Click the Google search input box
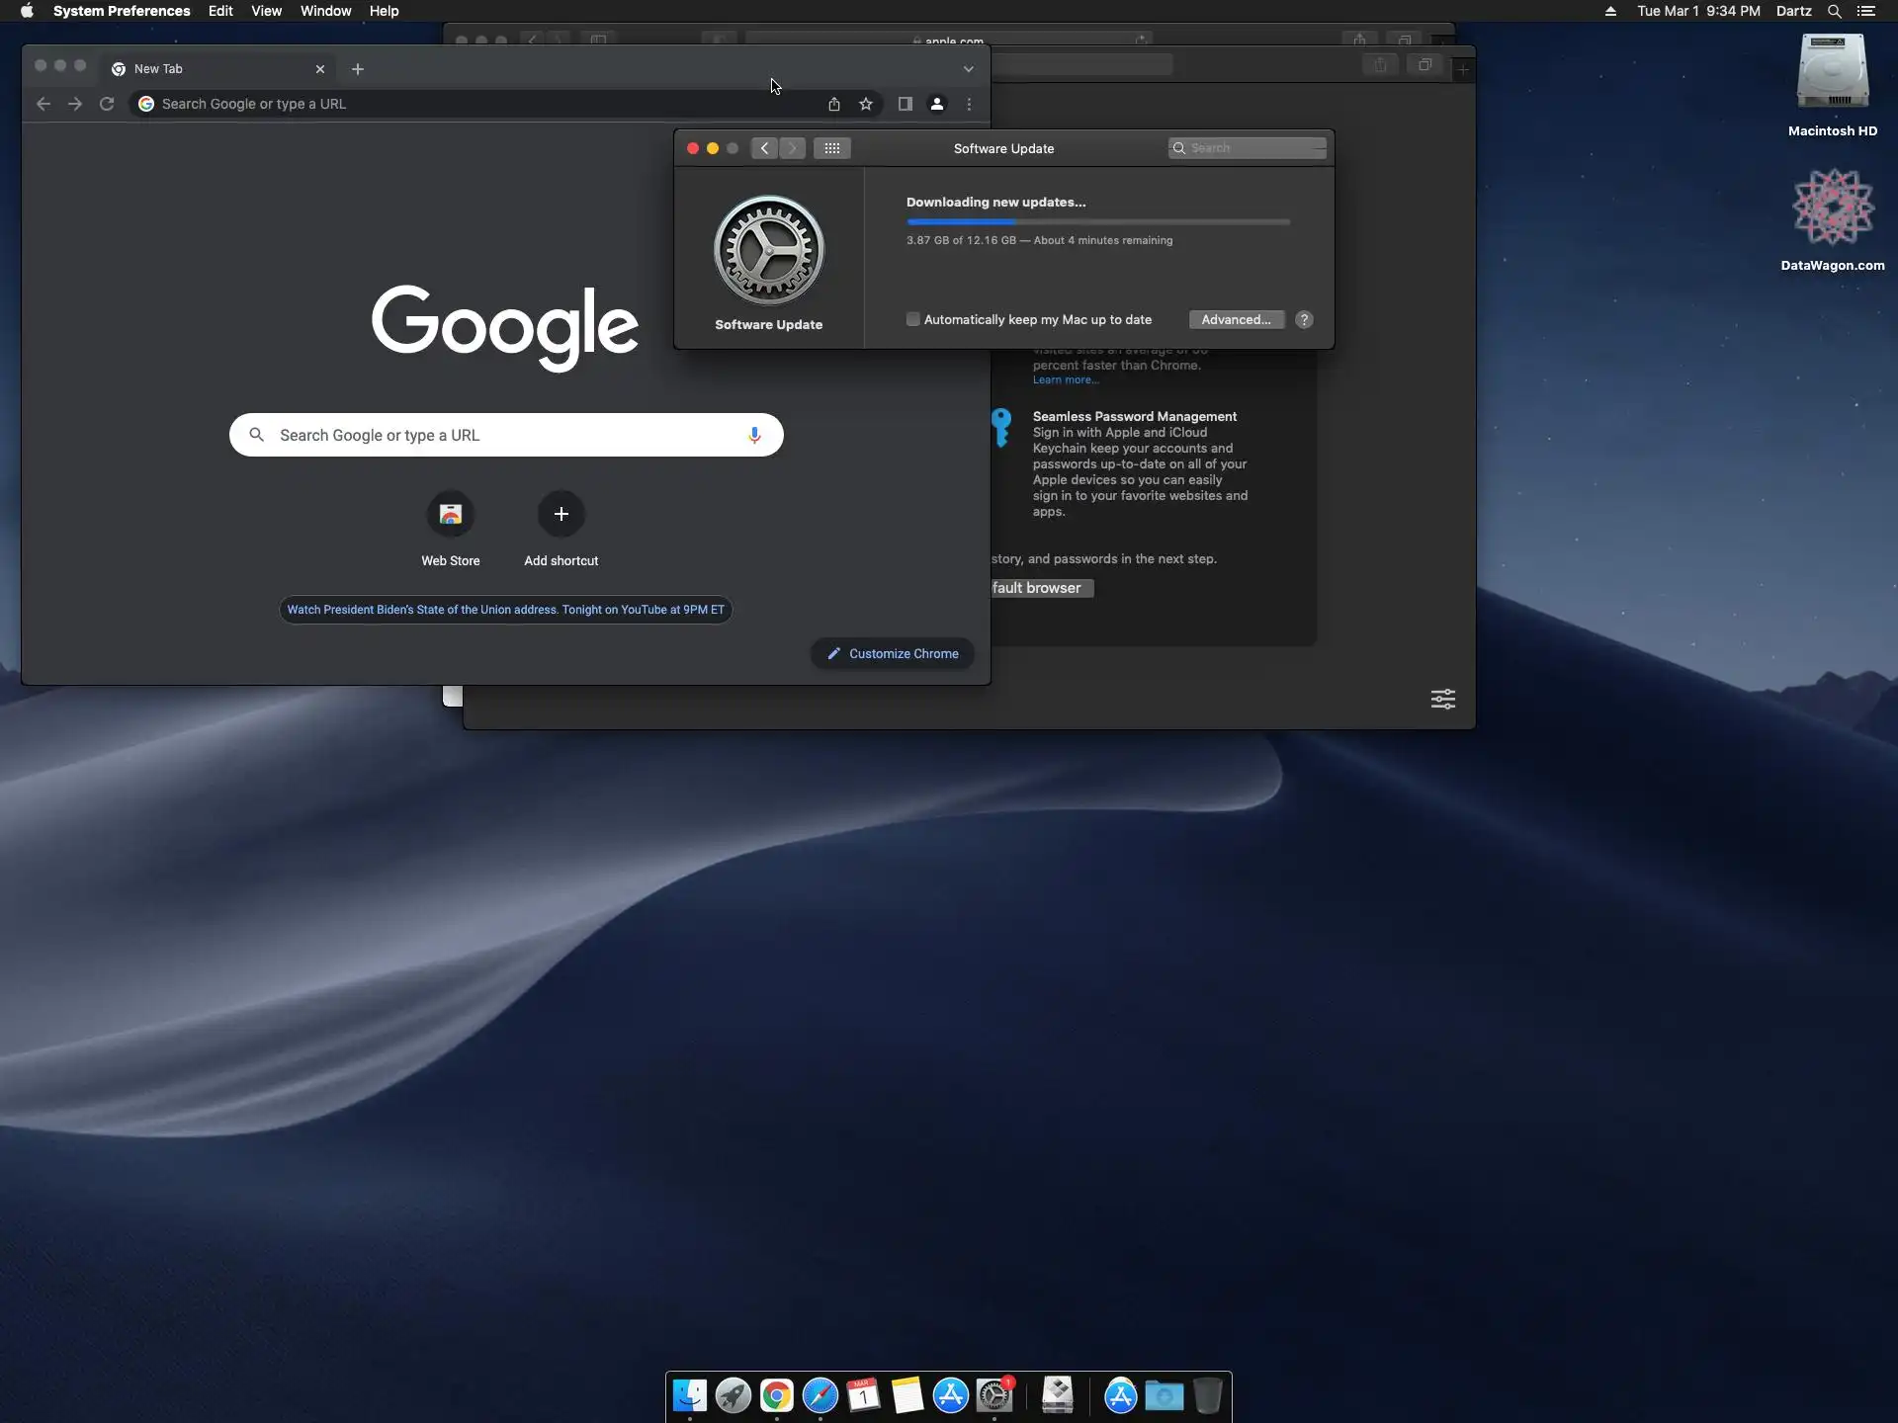This screenshot has width=1898, height=1423. point(504,435)
